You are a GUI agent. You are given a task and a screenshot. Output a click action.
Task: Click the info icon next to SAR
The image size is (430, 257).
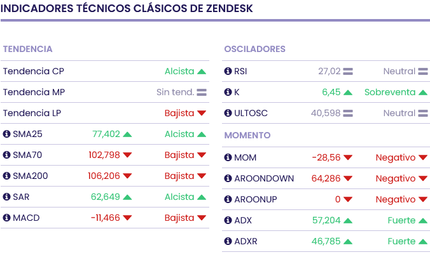[7, 197]
